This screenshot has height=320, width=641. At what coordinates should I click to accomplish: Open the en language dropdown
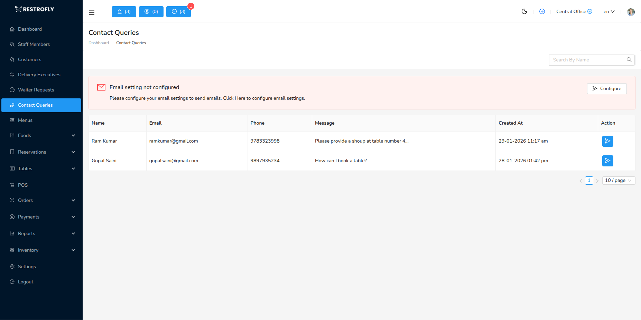point(609,11)
